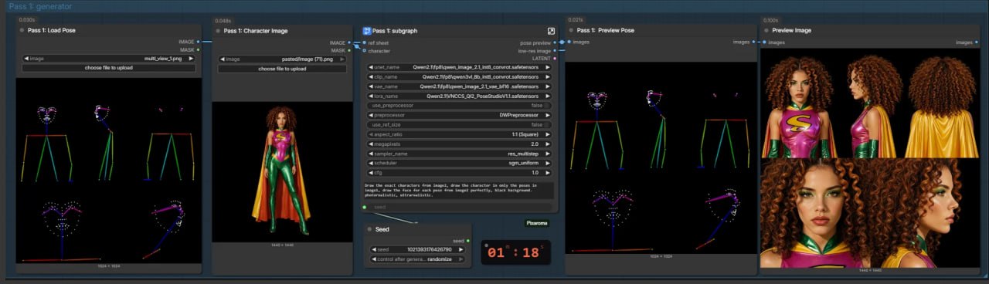
Task: Click the seed number field 1021393176426790
Action: tap(417, 249)
